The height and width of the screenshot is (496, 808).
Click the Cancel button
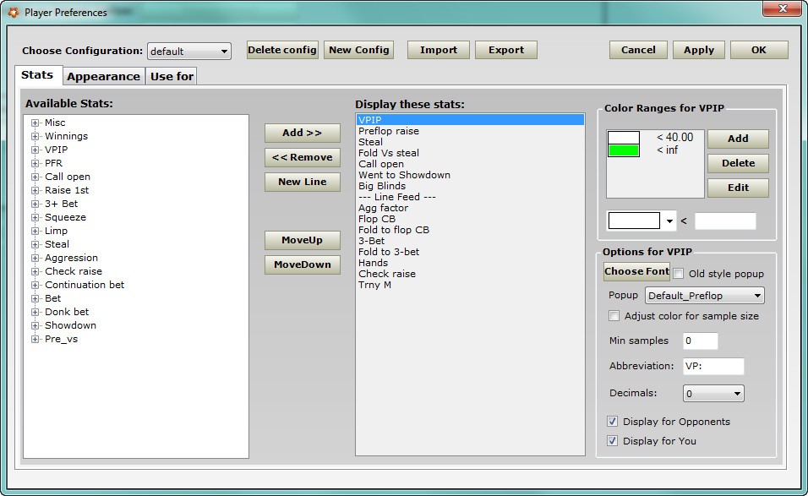(x=638, y=50)
